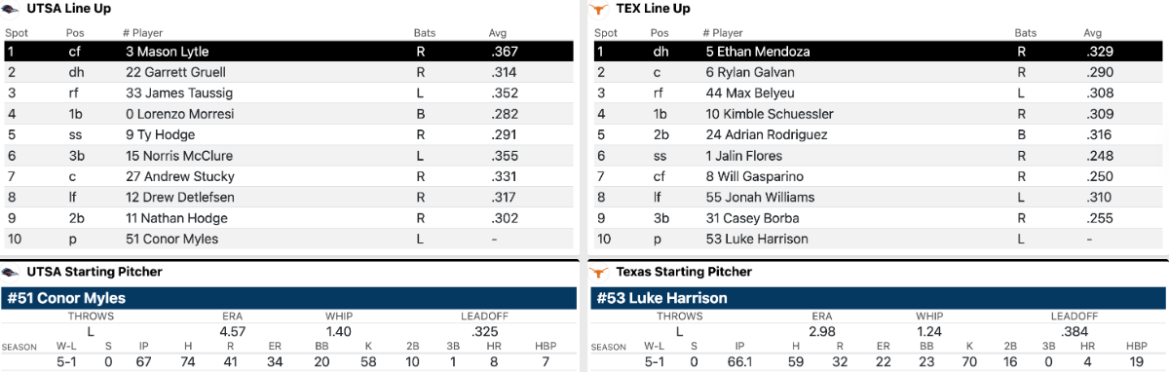The image size is (1169, 372).
Task: Select the highlighted row for 5 Ethan Mendoza
Action: pyautogui.click(x=879, y=52)
